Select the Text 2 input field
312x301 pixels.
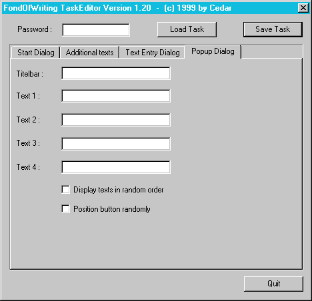pos(116,120)
